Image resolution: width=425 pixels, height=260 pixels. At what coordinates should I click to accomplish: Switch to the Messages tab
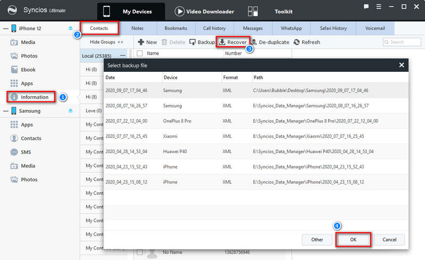coord(253,28)
